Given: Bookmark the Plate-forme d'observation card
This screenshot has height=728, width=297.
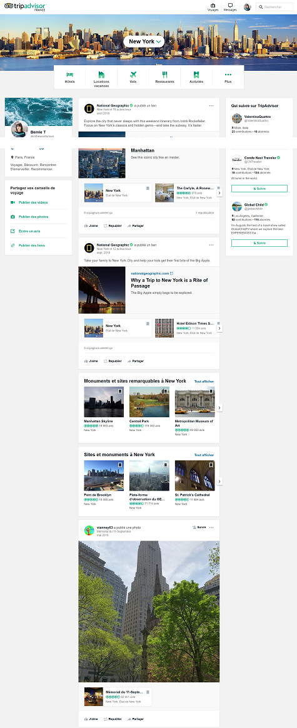Looking at the screenshot, I should (166, 465).
